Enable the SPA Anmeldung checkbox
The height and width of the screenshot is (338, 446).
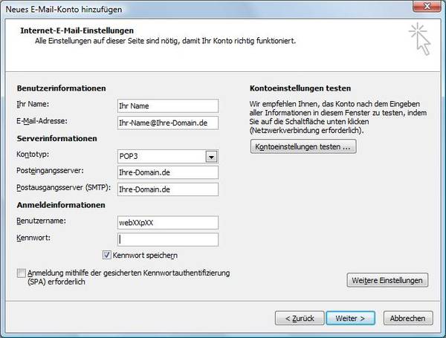[x=21, y=273]
